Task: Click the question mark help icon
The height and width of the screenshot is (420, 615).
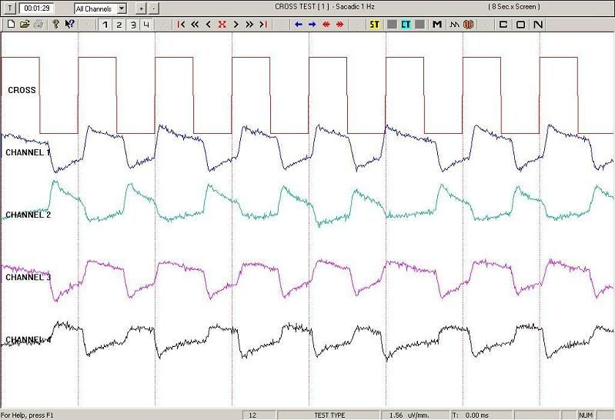Action: click(55, 25)
